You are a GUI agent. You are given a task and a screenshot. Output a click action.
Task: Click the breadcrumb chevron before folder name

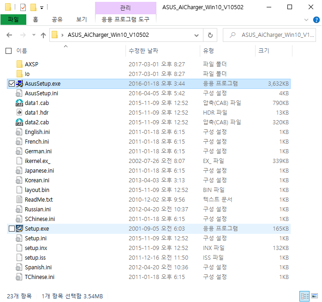point(62,35)
